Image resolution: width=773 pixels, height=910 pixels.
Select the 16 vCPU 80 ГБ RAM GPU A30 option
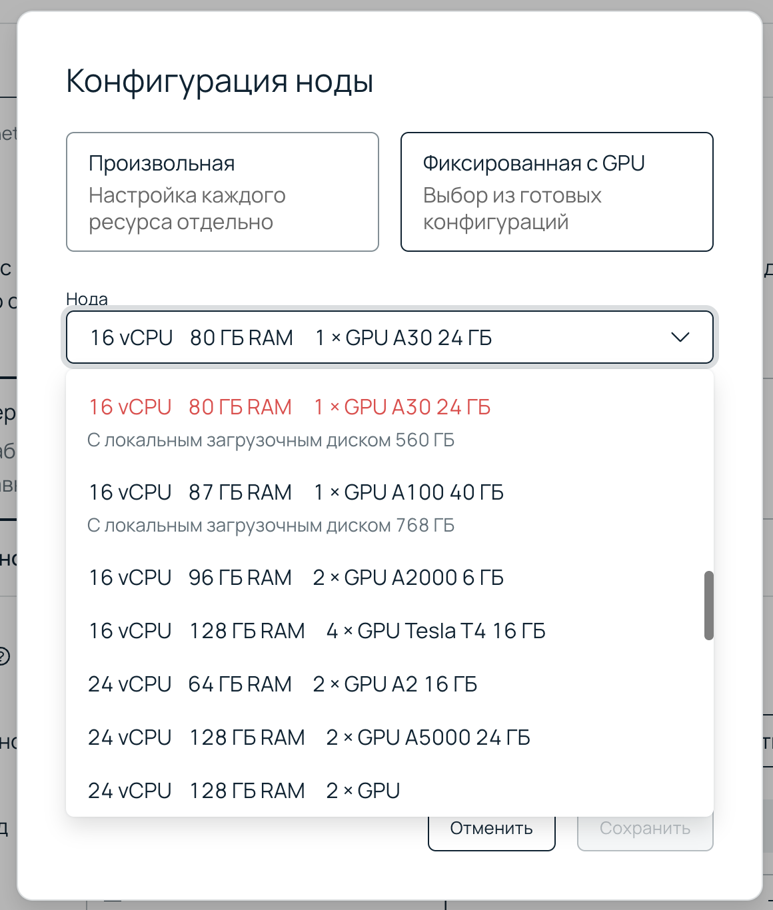pos(290,407)
